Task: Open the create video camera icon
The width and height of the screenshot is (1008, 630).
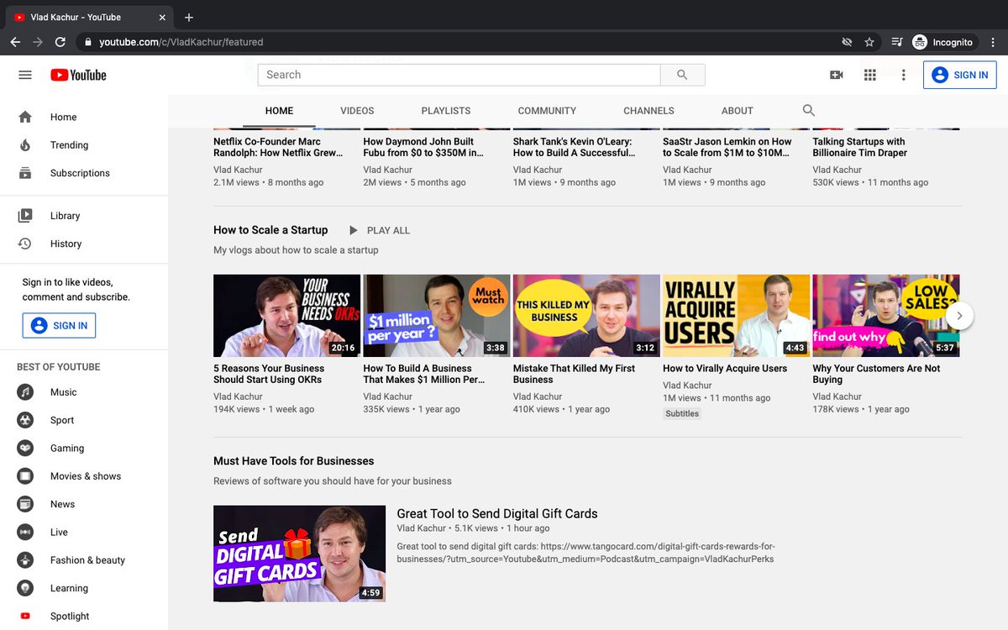Action: pyautogui.click(x=836, y=75)
